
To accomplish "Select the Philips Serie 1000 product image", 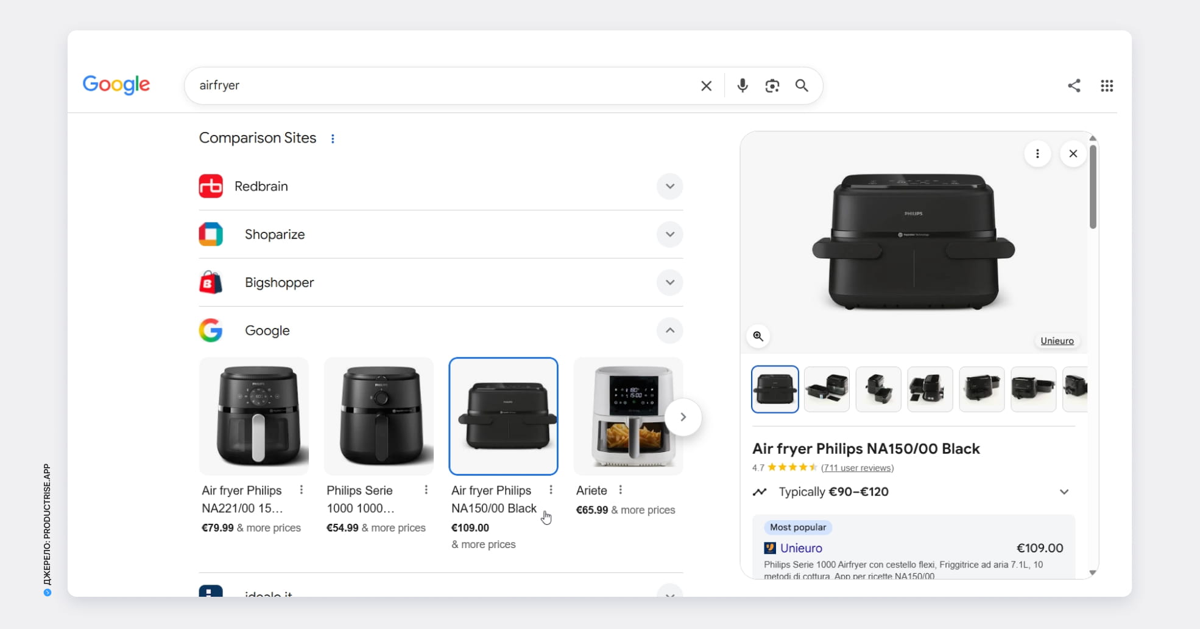I will 379,416.
